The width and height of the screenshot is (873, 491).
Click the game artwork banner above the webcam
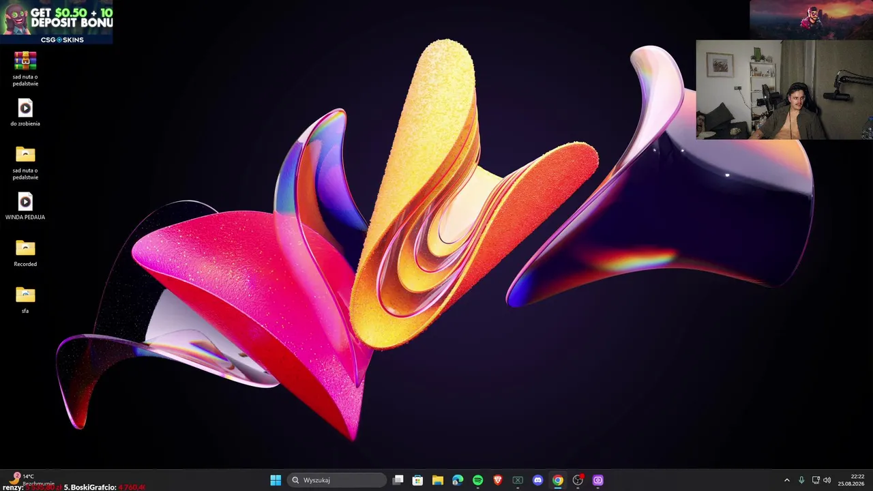coord(811,19)
